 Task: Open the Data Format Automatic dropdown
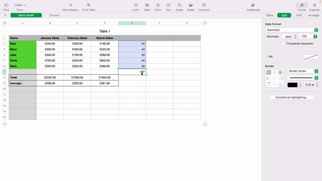(292, 30)
